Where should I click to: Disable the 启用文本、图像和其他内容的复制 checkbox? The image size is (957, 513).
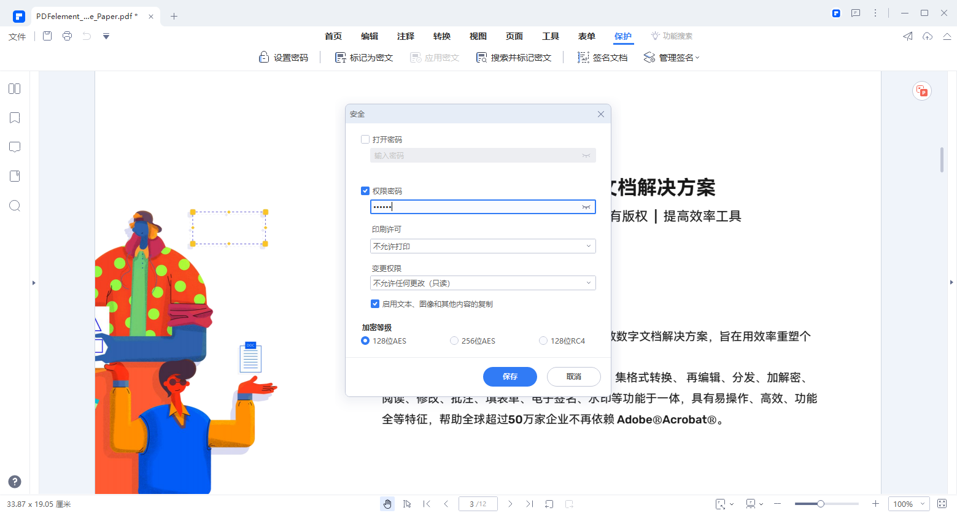375,303
